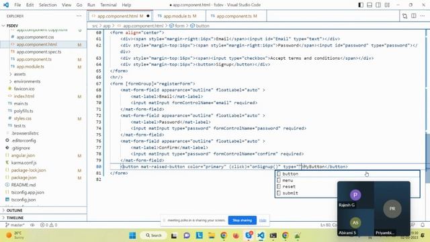Open polyfills.ts file
The width and height of the screenshot is (430, 242).
click(24, 111)
